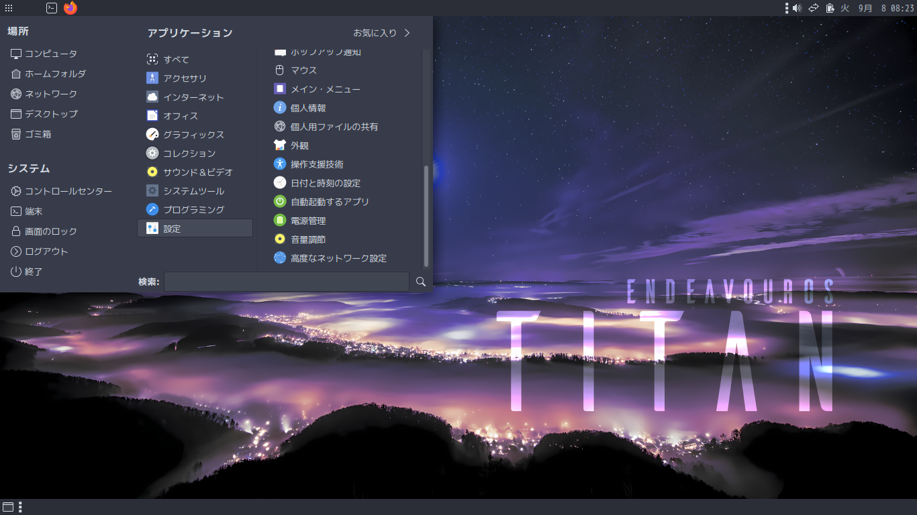Open the battery indicator in system tray
917x515 pixels.
tap(830, 8)
